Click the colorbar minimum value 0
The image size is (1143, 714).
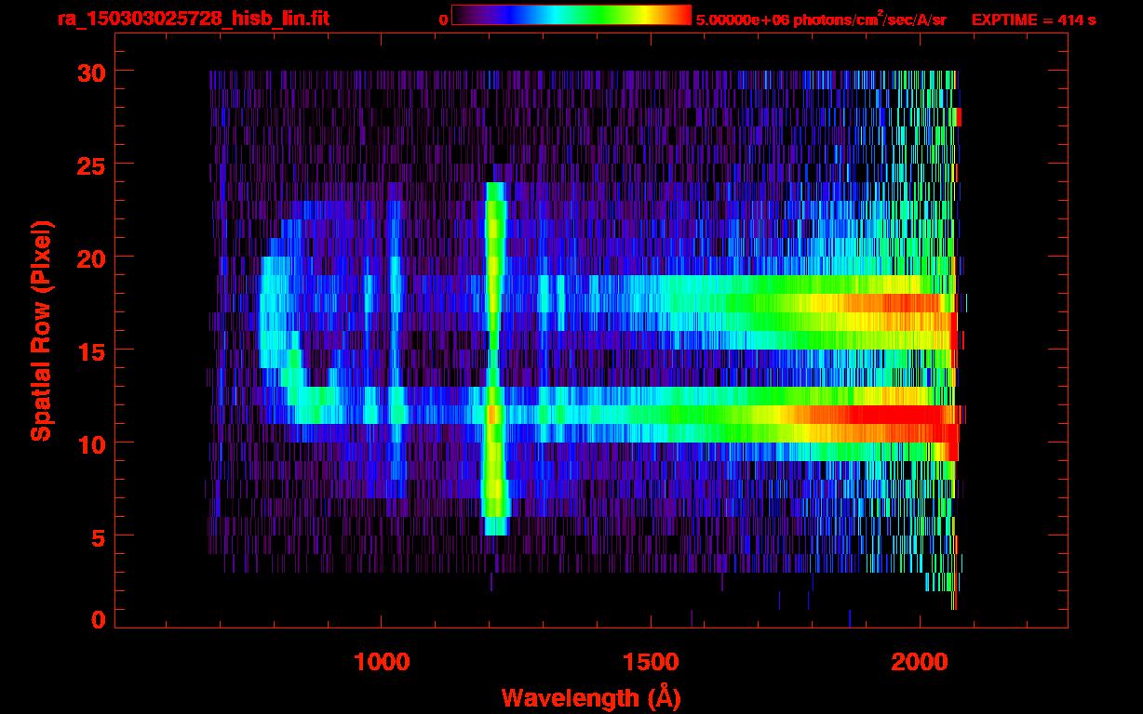tap(444, 20)
